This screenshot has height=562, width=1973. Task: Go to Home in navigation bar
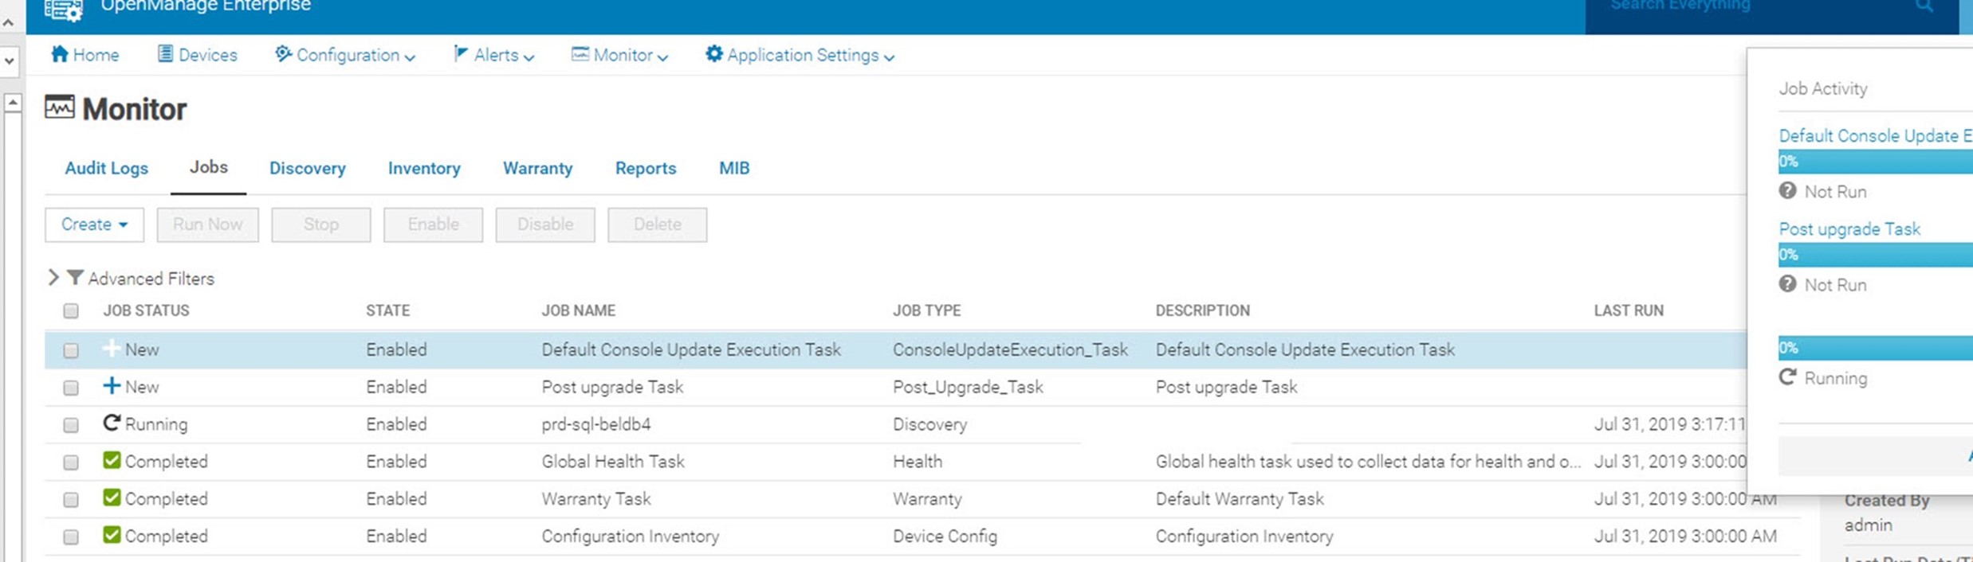(x=85, y=55)
